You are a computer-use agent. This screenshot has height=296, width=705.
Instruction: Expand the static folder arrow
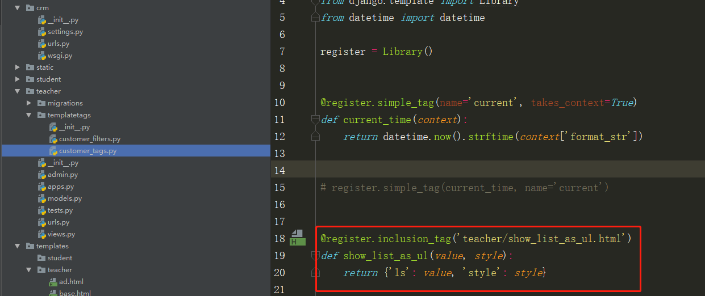click(x=18, y=67)
